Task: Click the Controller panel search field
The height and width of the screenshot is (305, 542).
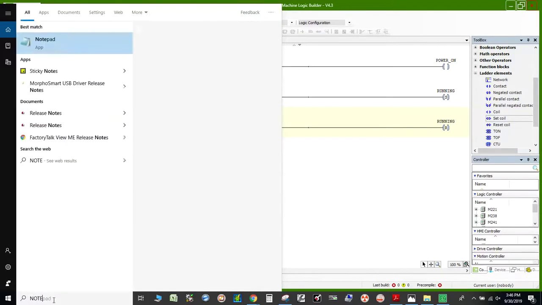Action: click(502, 168)
